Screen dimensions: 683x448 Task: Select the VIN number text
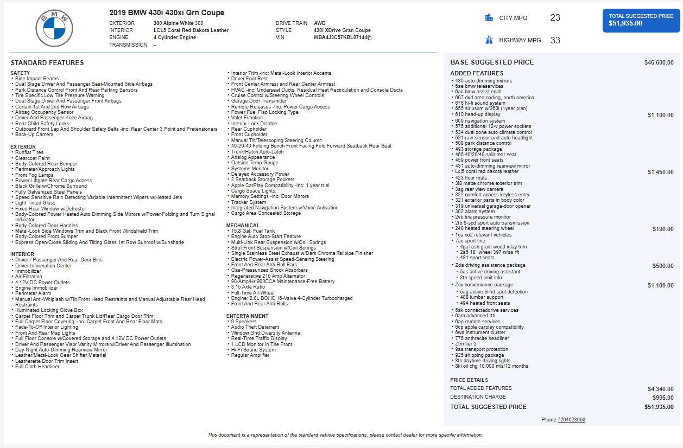tap(340, 38)
